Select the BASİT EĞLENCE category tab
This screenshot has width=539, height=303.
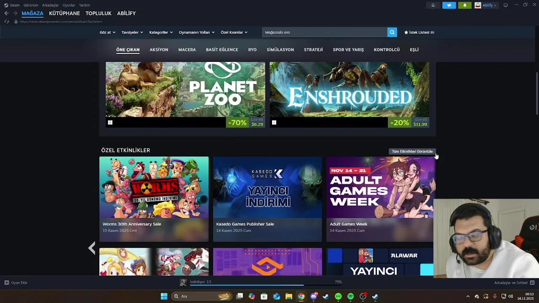[x=222, y=50]
